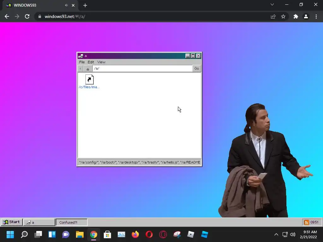Share this page icon in Chrome
The height and width of the screenshot is (242, 323).
click(x=273, y=16)
